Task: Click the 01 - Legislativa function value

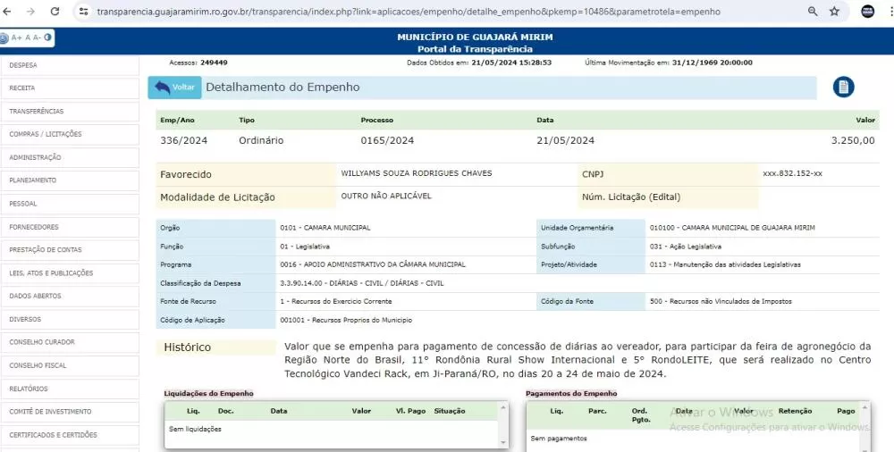Action: point(305,247)
